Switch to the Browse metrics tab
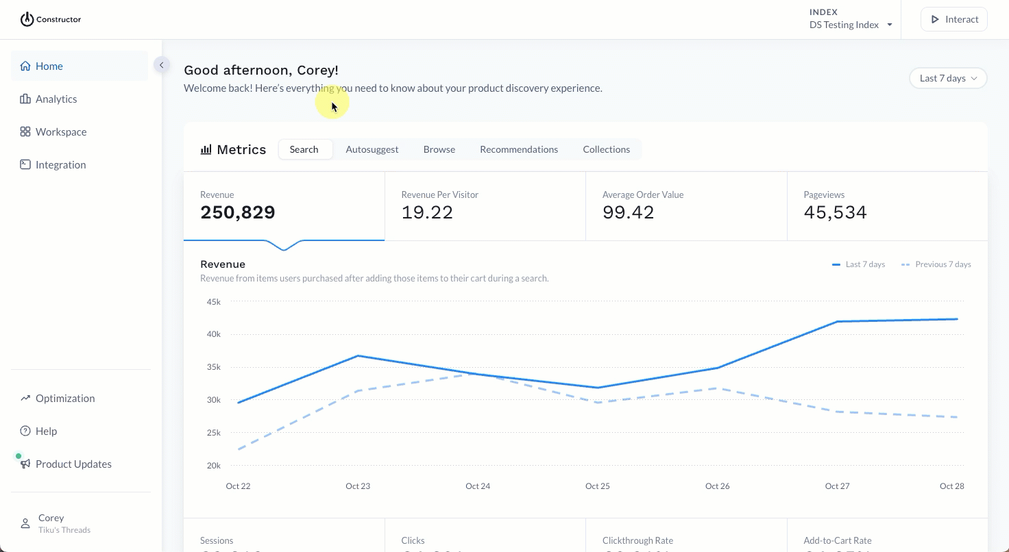Viewport: 1009px width, 552px height. tap(439, 149)
